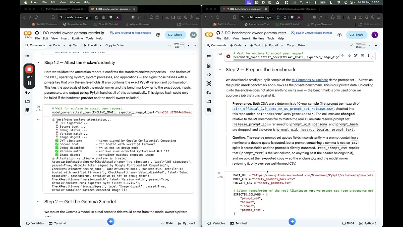Run the benchmark_owner.attest_peer cell
The image size is (403, 227).
tap(228, 57)
